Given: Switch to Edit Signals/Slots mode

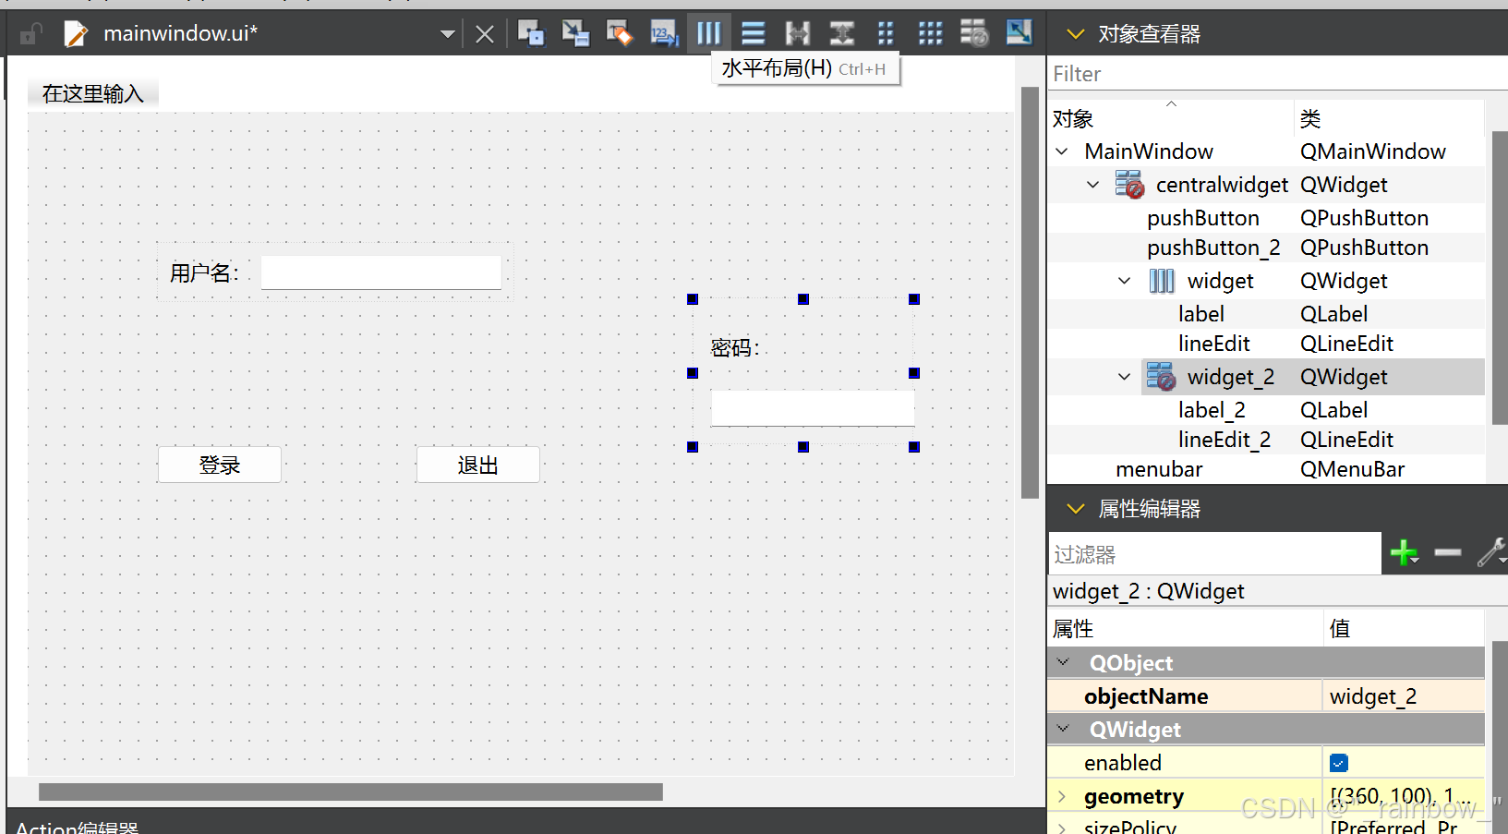Looking at the screenshot, I should [575, 33].
